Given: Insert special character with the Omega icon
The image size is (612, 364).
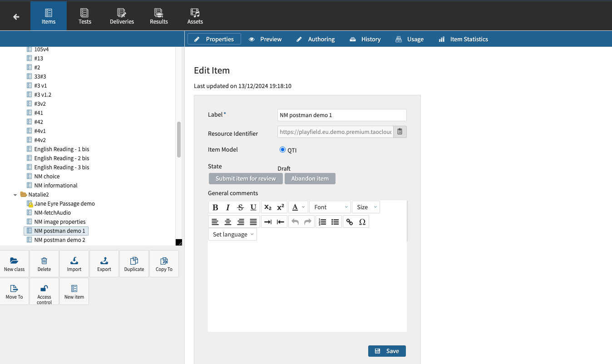Looking at the screenshot, I should pyautogui.click(x=362, y=222).
